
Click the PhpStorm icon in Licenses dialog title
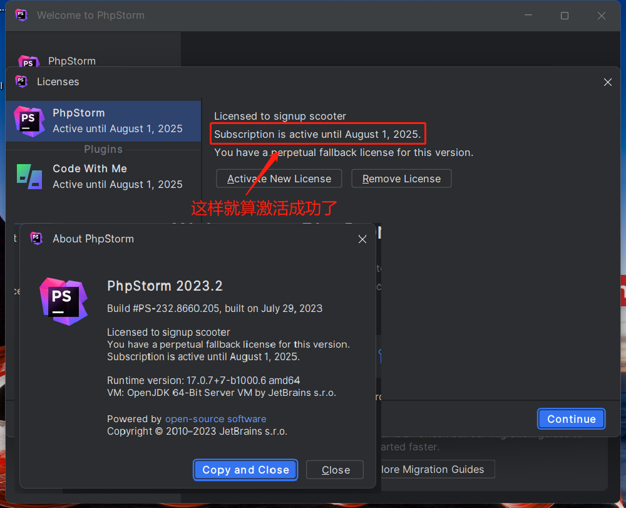tap(21, 81)
